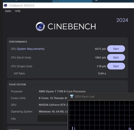This screenshot has width=134, height=130.
Task: Open the System Requirements link
Action: pyautogui.click(x=31, y=49)
